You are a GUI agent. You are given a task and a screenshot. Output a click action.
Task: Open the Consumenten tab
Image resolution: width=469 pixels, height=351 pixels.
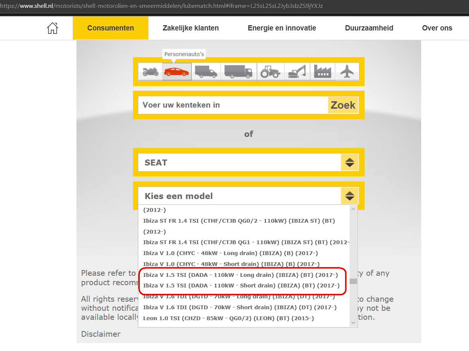110,28
